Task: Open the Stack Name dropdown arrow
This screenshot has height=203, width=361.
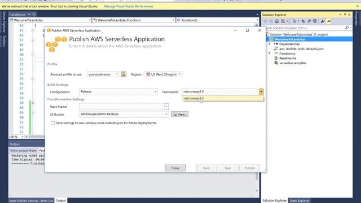Action: pos(166,107)
